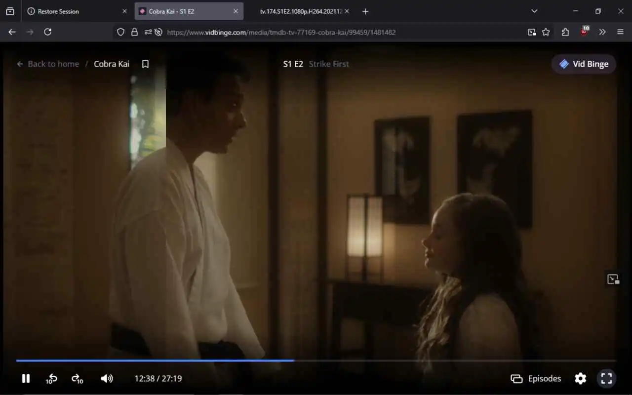Click the Vid Binge logo button
Image resolution: width=632 pixels, height=395 pixels.
coord(584,64)
